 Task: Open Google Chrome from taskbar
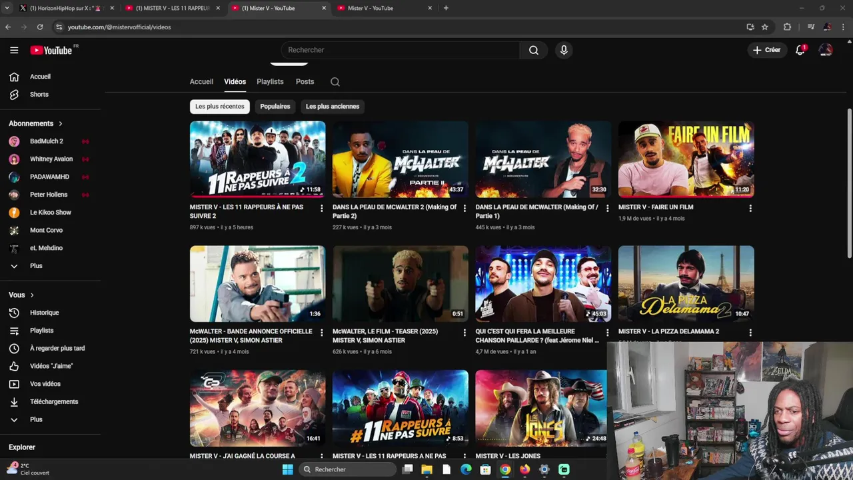coord(505,469)
